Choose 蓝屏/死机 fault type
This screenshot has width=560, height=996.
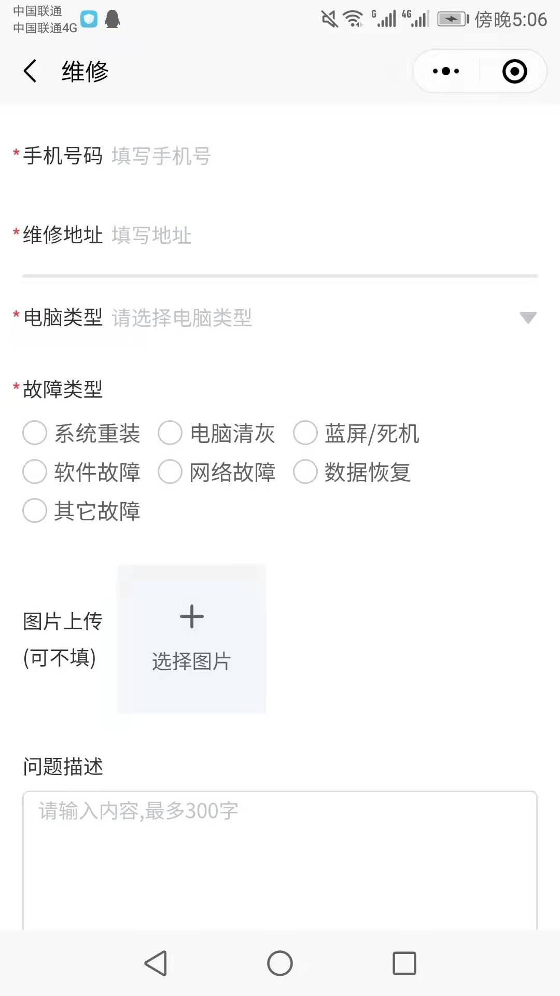click(x=305, y=433)
